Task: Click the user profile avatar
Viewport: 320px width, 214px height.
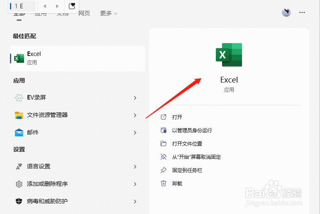Action: coord(286,12)
